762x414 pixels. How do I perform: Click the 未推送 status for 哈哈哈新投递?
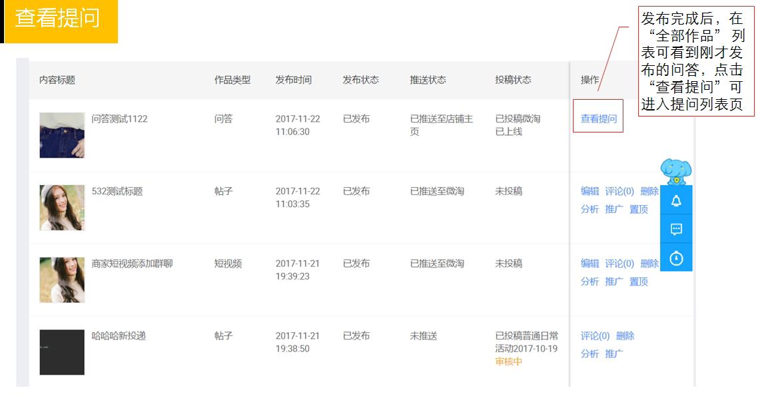tap(423, 336)
